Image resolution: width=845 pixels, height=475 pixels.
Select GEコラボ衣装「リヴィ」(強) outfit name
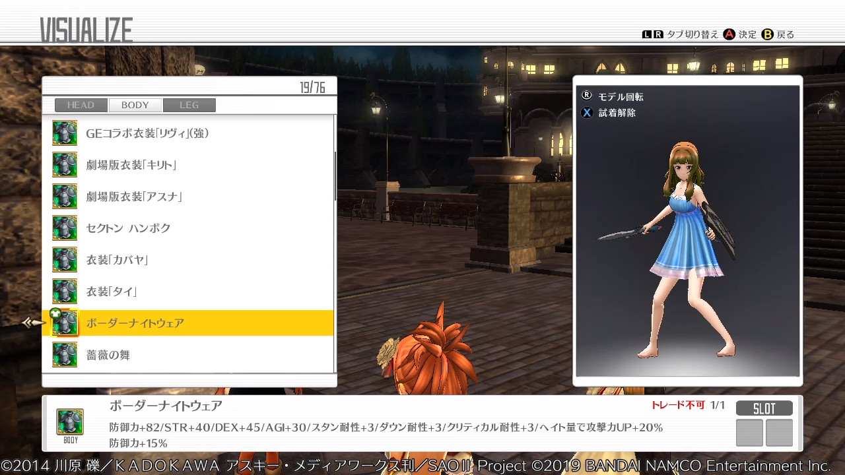click(x=147, y=133)
